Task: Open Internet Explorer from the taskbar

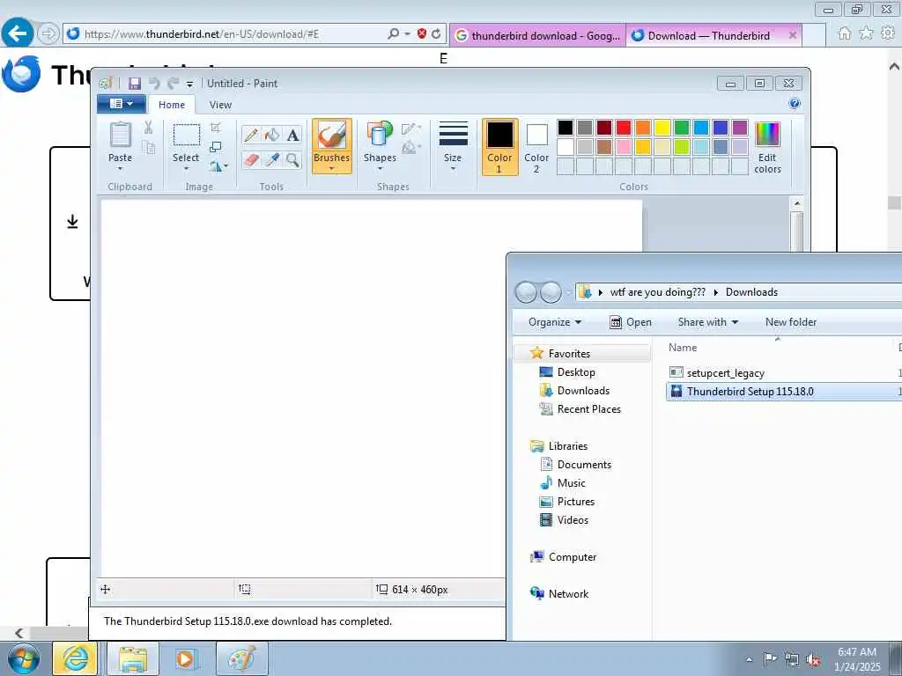Action: click(76, 658)
